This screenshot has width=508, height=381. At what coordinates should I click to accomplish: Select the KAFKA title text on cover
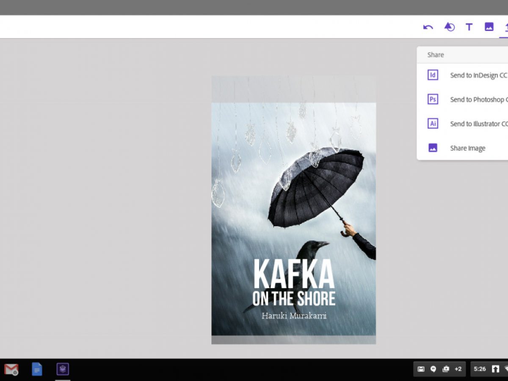click(x=294, y=274)
